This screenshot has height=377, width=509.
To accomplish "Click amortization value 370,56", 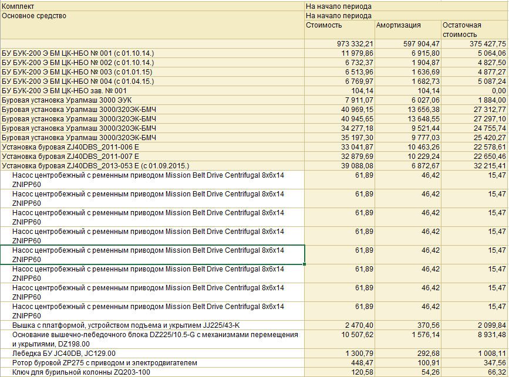I will tap(407, 325).
